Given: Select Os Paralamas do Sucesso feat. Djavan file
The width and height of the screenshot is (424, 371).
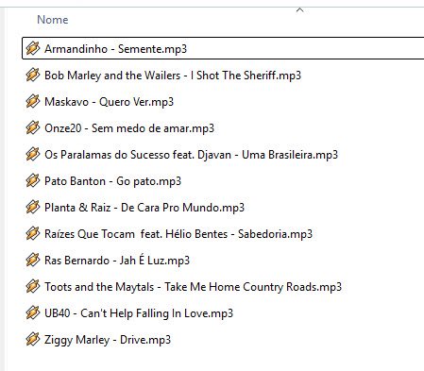Looking at the screenshot, I should [191, 155].
